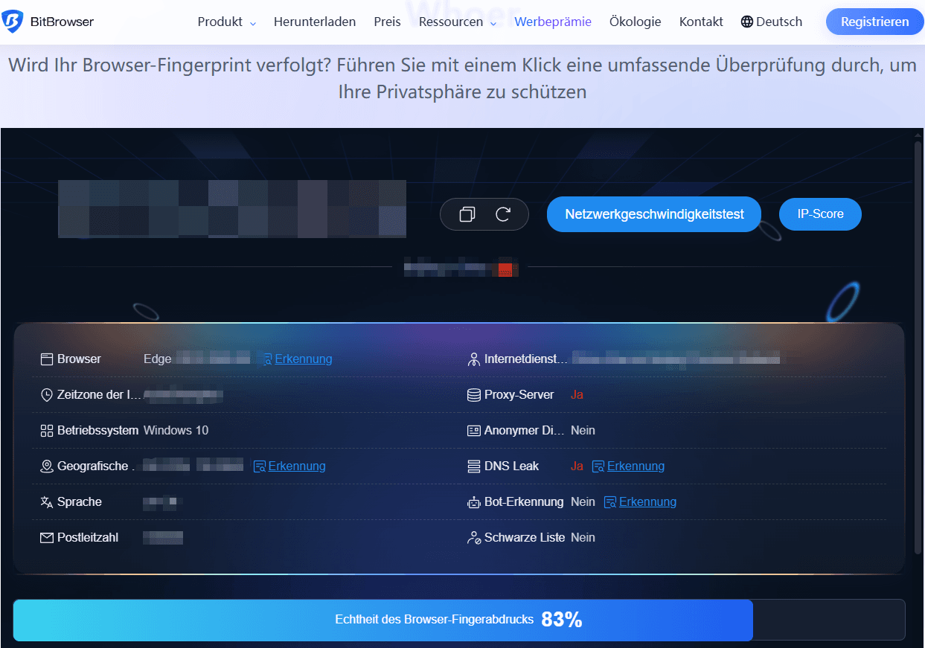Open the Ökologie page
The height and width of the screenshot is (648, 925).
pos(635,22)
